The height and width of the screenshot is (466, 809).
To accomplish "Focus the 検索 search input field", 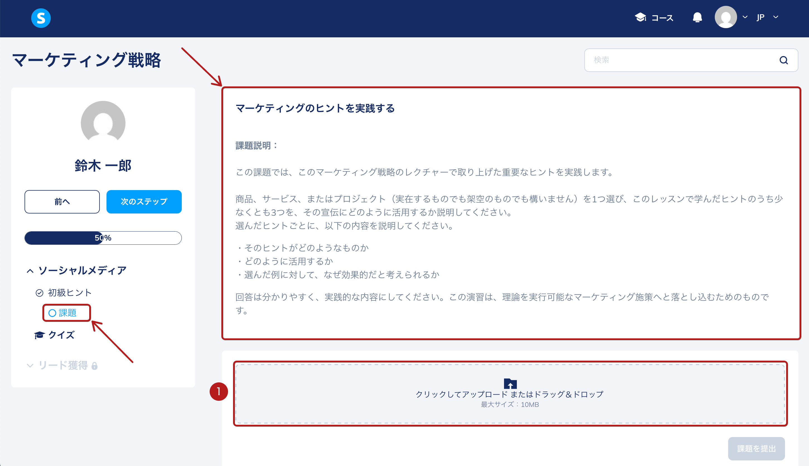I will coord(691,60).
